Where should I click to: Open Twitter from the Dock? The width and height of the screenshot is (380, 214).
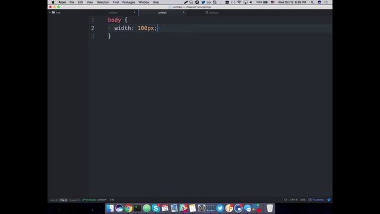tap(220, 208)
